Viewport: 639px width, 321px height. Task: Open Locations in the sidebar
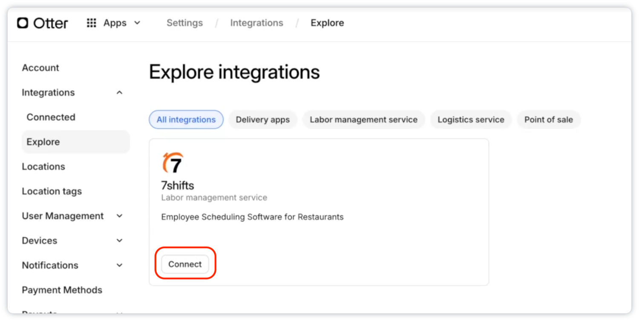pyautogui.click(x=43, y=167)
